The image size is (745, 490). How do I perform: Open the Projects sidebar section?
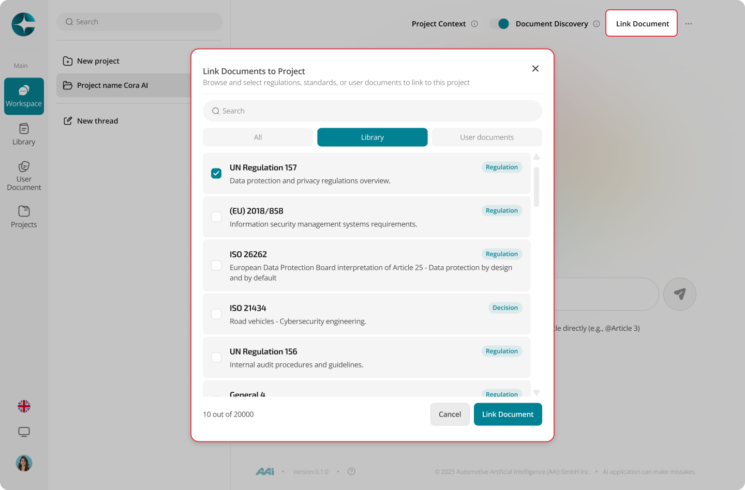(x=24, y=217)
